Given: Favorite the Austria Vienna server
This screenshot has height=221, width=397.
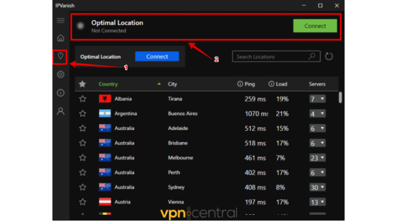Looking at the screenshot, I should coord(83,202).
